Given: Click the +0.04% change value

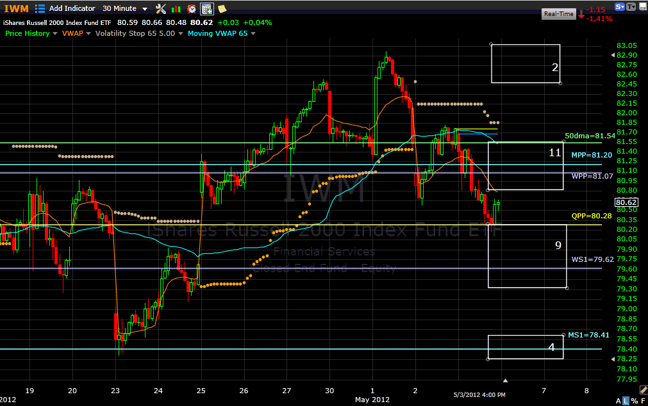Looking at the screenshot, I should coord(258,22).
